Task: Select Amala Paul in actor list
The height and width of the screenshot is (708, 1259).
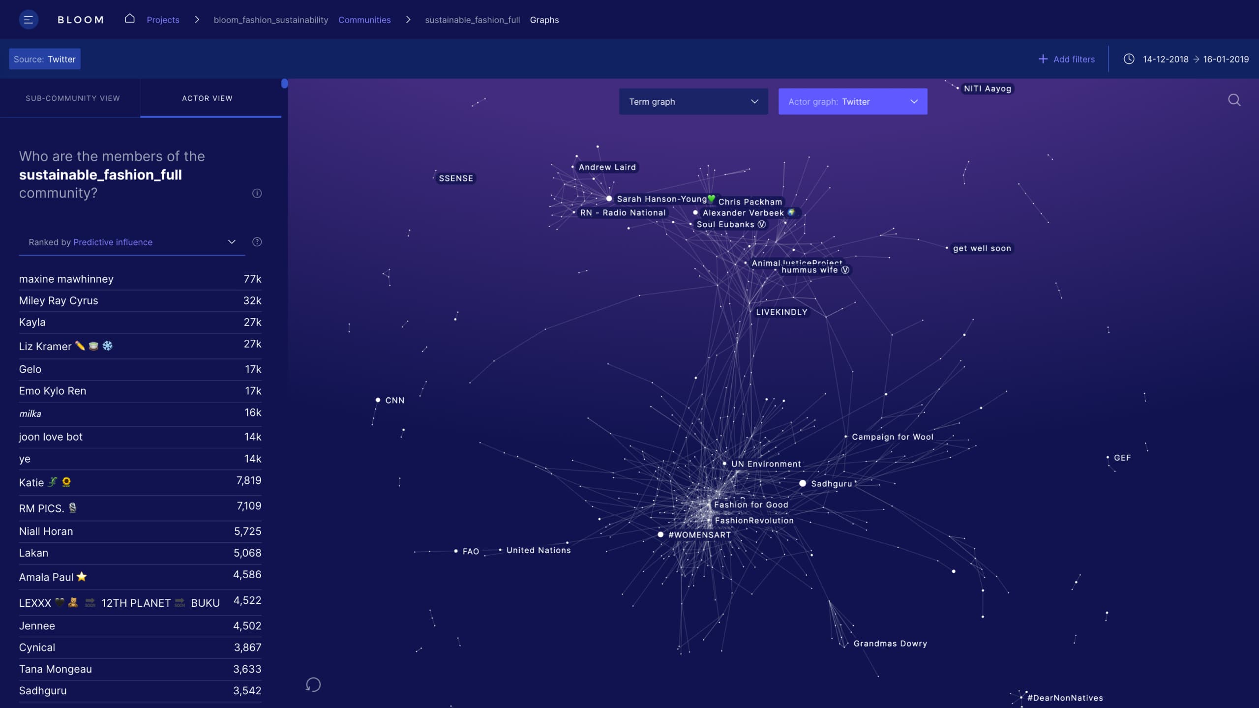Action: (140, 576)
